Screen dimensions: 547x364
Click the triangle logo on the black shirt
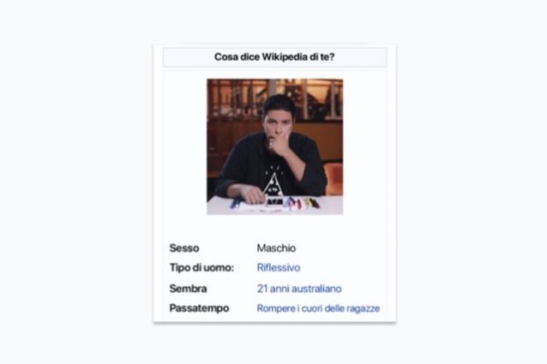point(273,184)
